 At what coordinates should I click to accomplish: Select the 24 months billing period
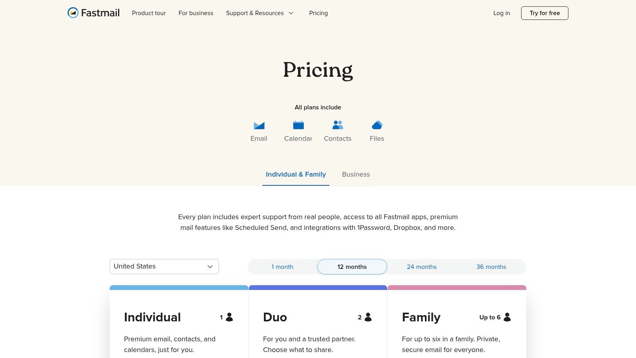[x=422, y=267]
